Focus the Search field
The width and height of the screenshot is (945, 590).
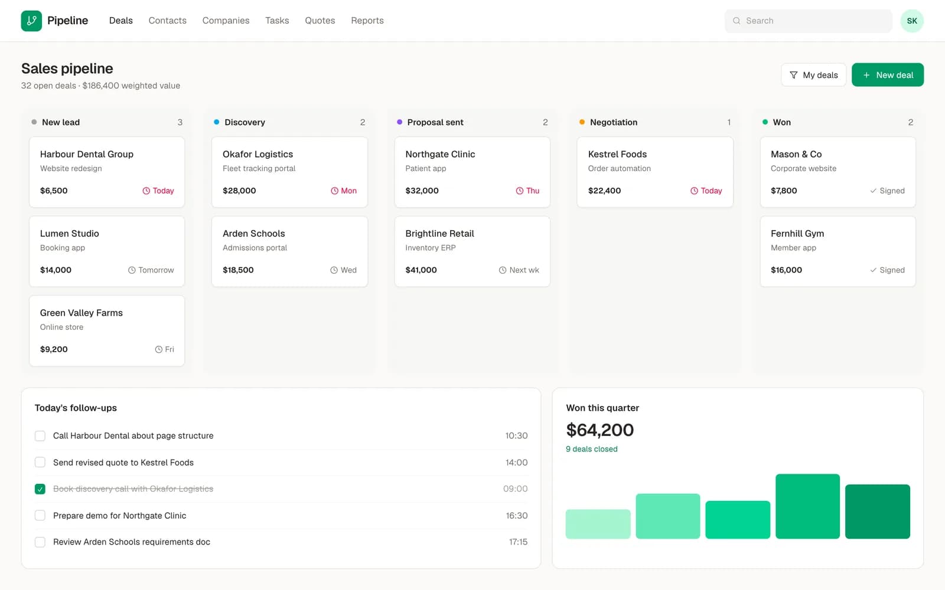coord(809,21)
